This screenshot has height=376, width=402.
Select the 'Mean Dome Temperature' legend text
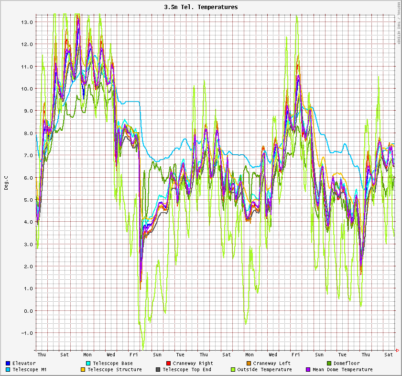click(342, 370)
